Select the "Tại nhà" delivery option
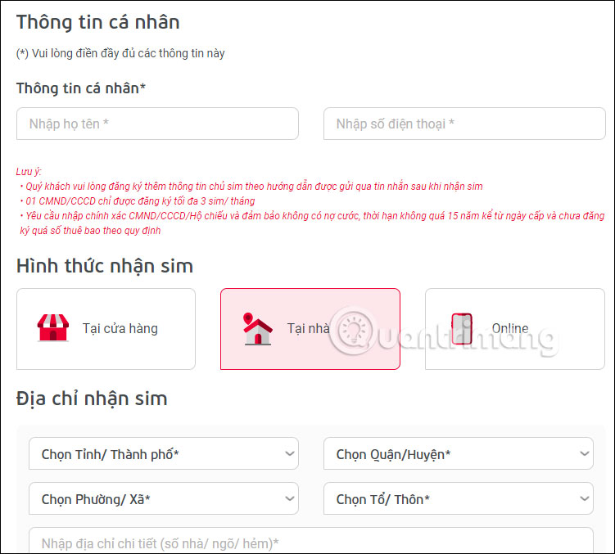The height and width of the screenshot is (554, 615). click(x=310, y=329)
